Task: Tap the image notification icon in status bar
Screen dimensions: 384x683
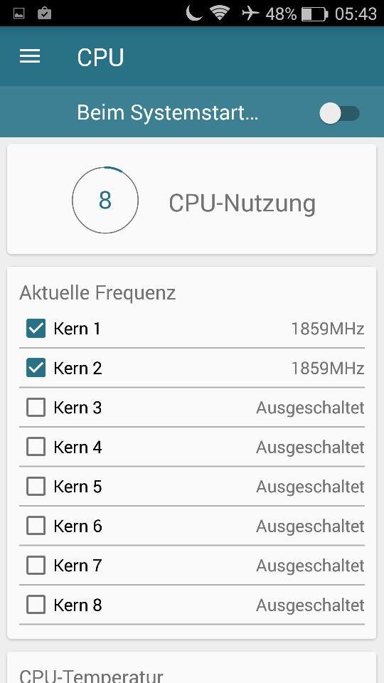Action: [18, 14]
